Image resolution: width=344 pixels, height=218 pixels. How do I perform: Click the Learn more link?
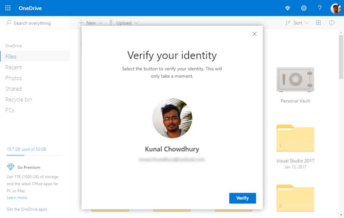17,197
